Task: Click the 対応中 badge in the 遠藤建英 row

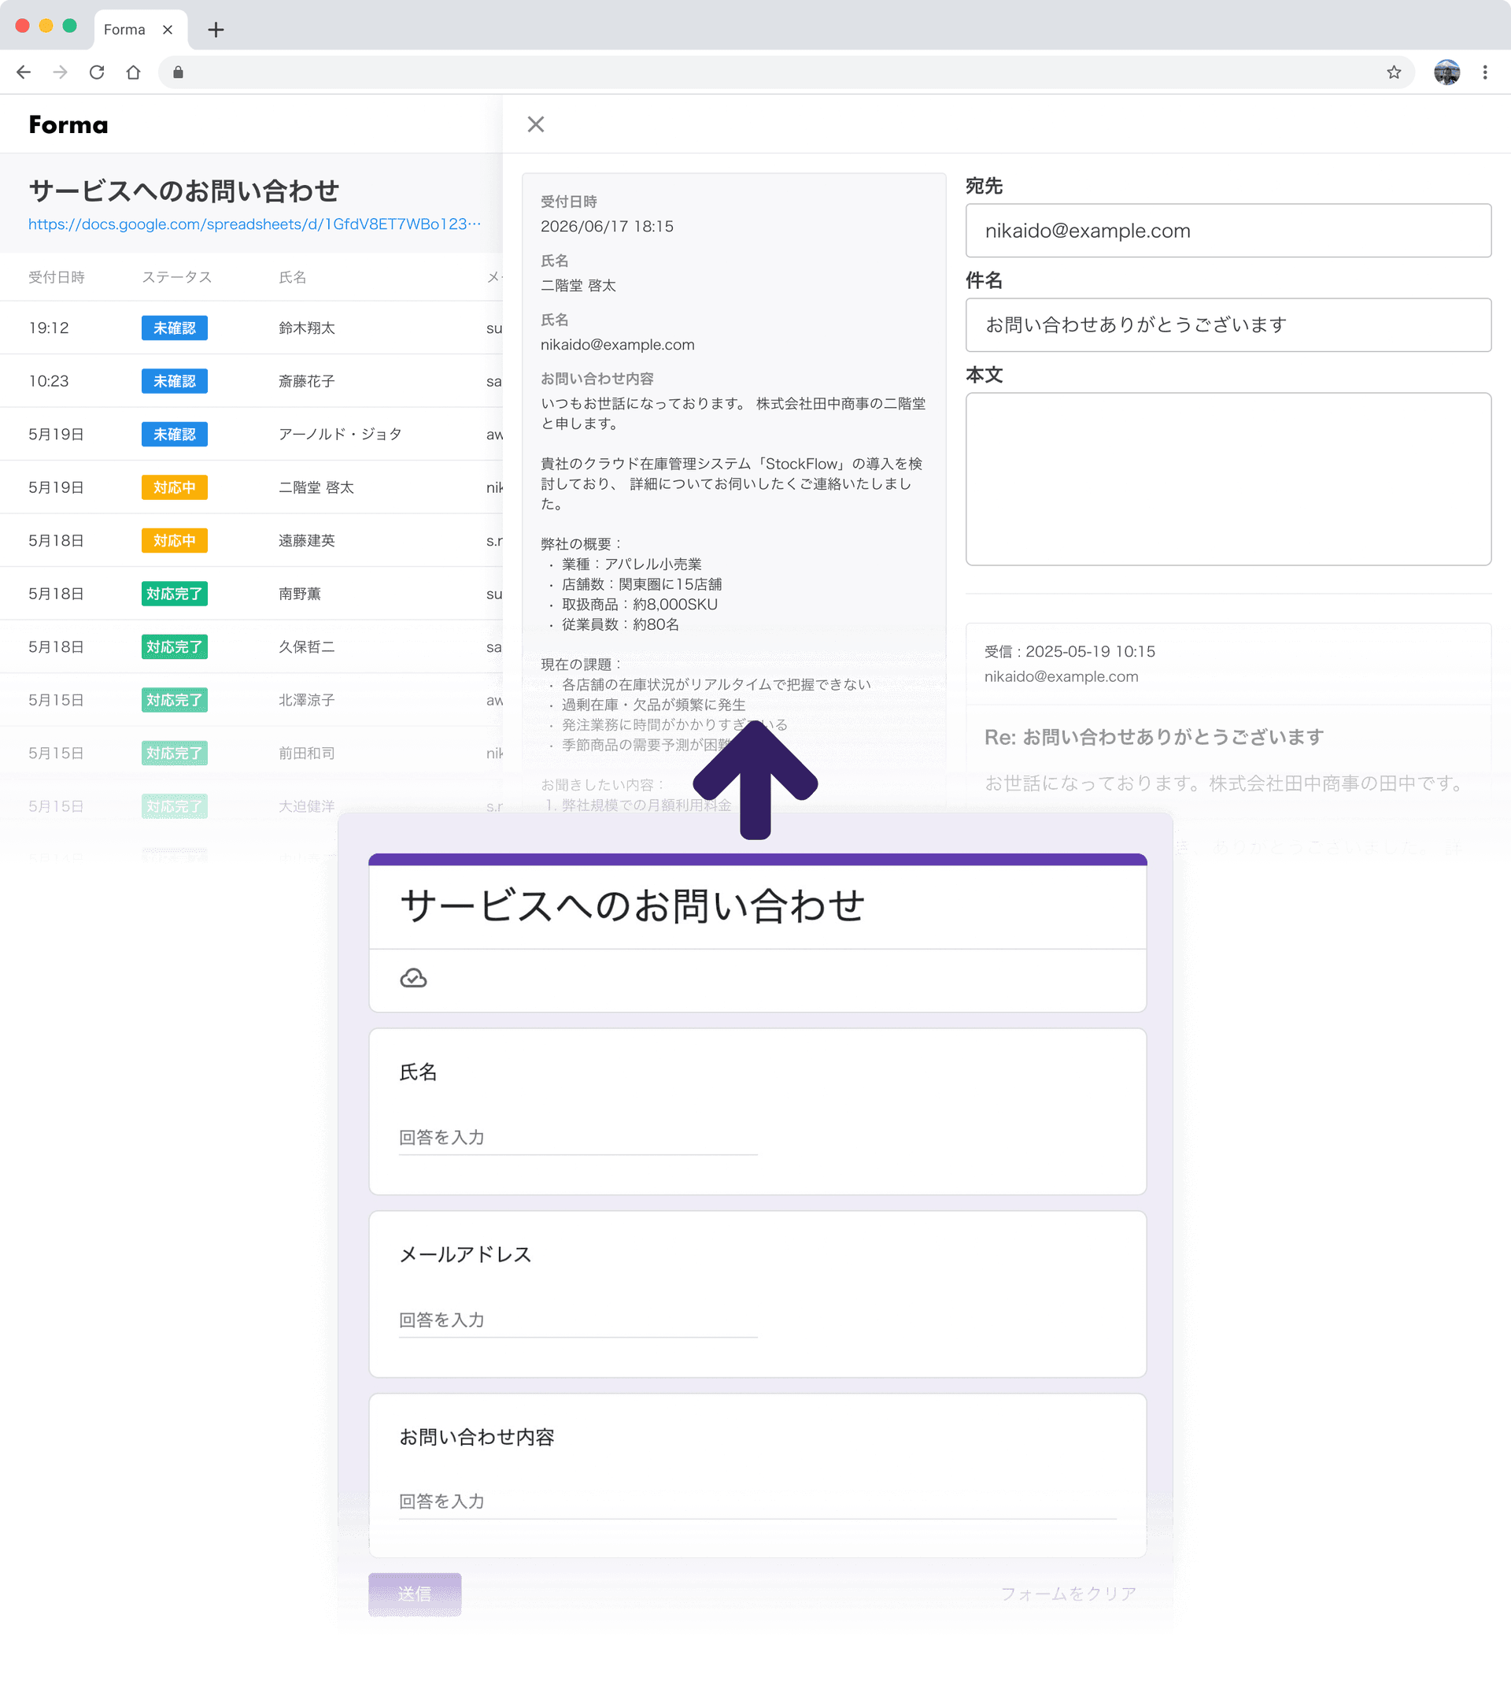Action: 175,541
